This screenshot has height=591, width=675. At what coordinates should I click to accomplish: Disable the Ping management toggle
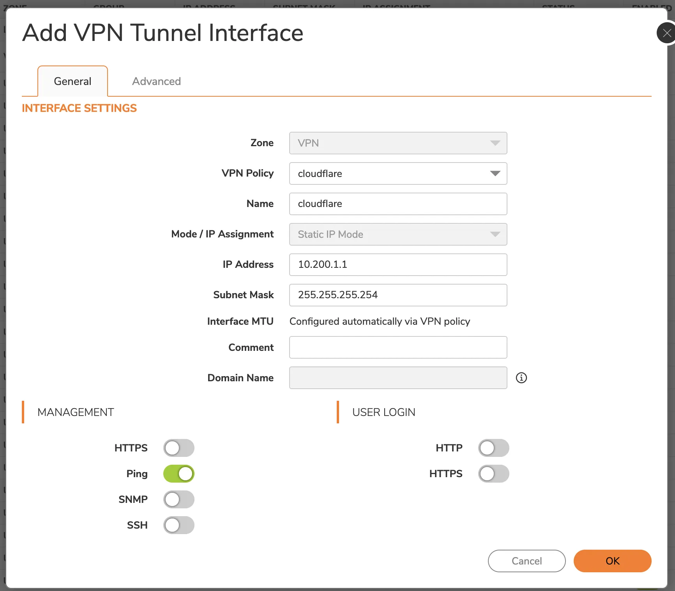point(178,474)
